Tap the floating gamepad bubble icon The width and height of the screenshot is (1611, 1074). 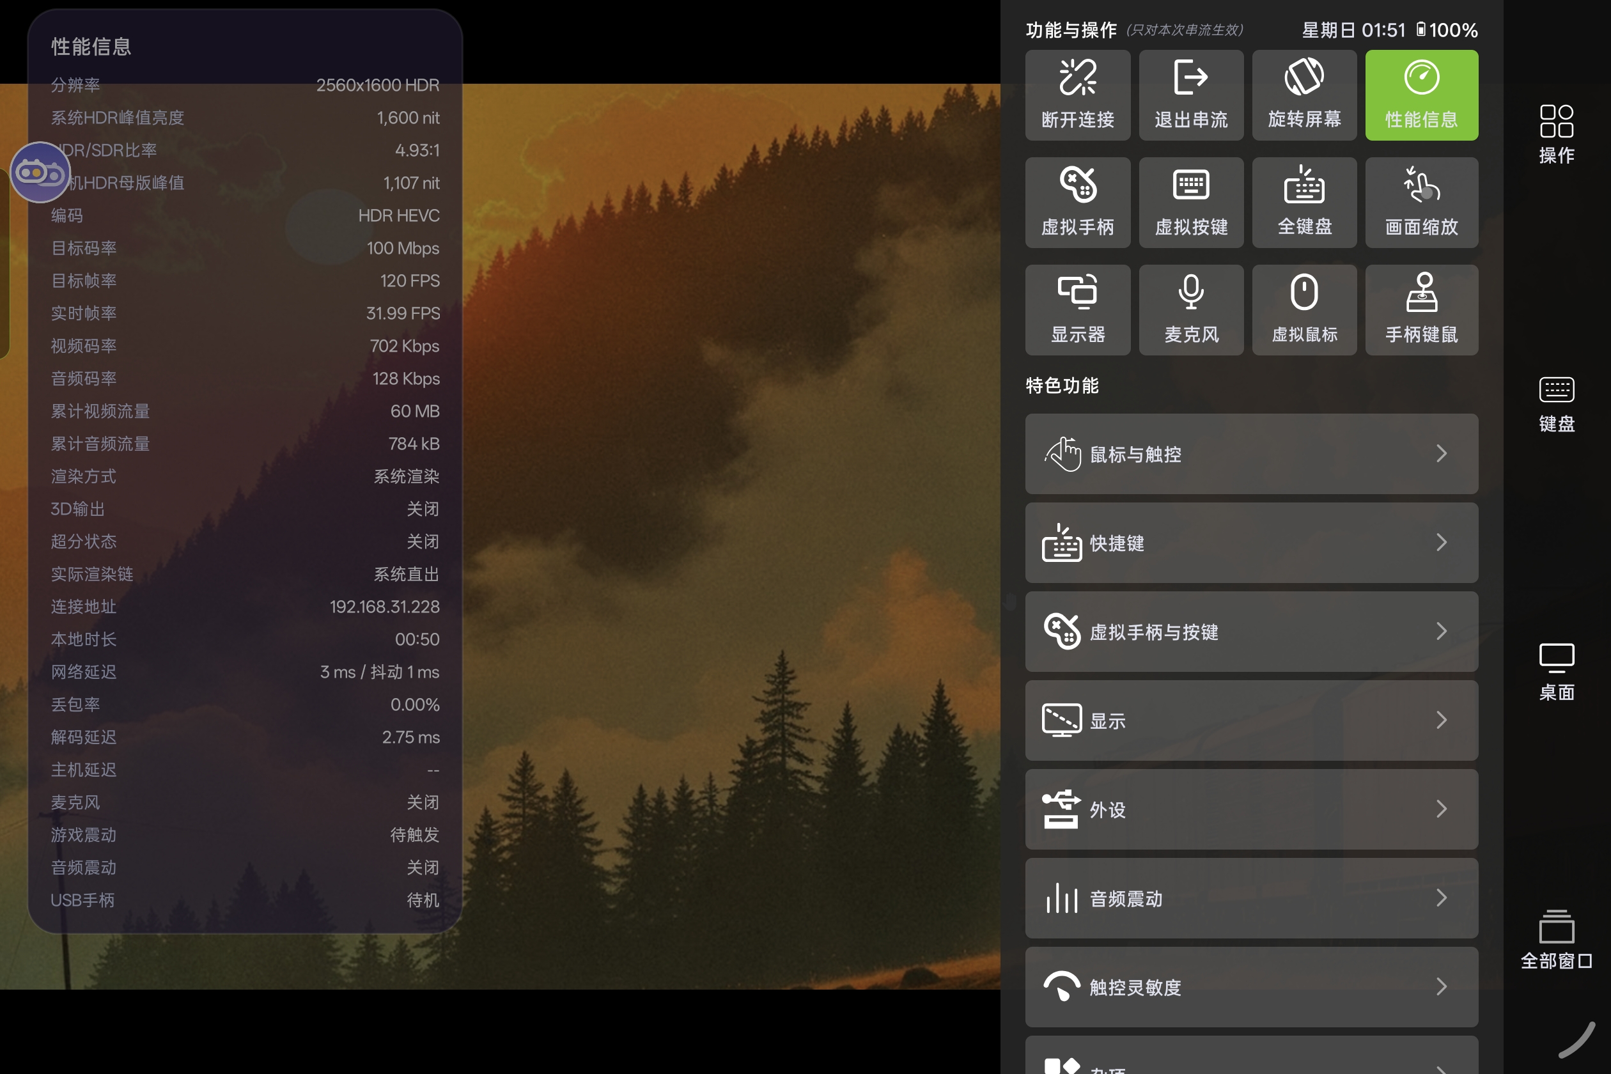coord(40,172)
